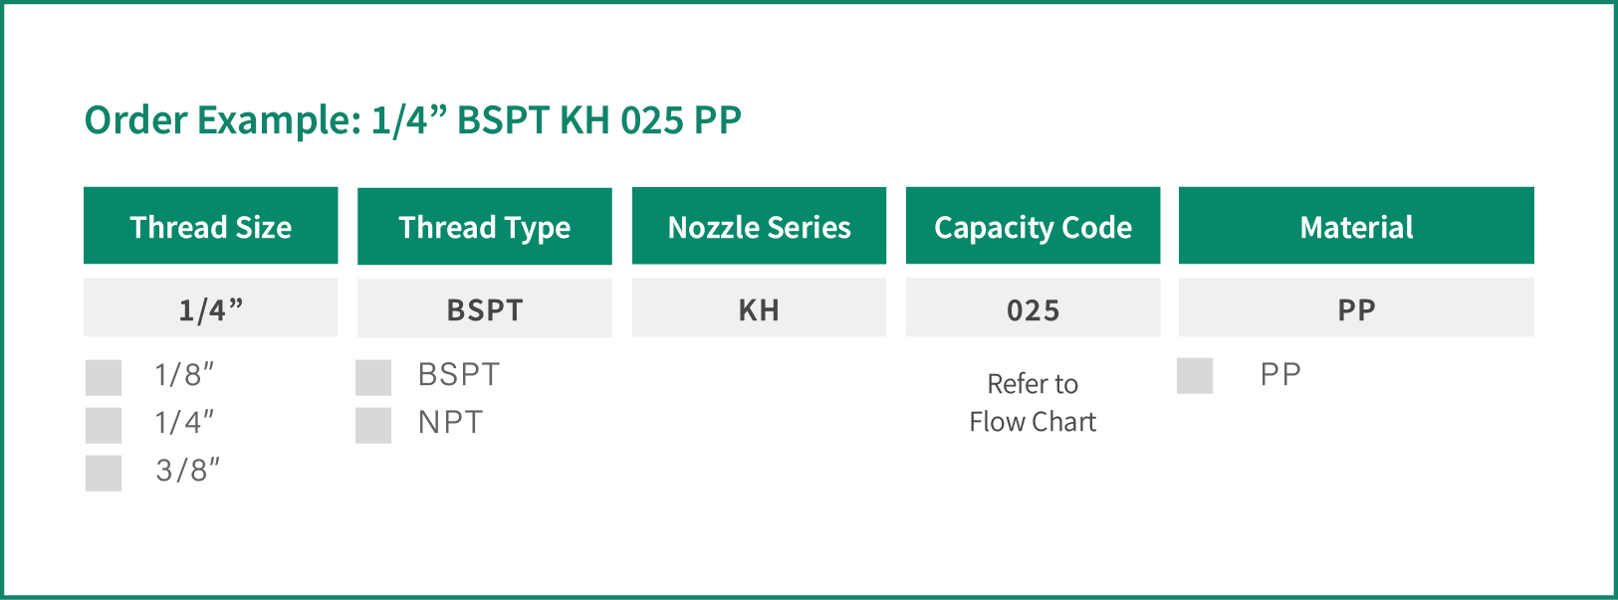The image size is (1618, 600).
Task: Click the Order Example heading
Action: pyautogui.click(x=413, y=120)
